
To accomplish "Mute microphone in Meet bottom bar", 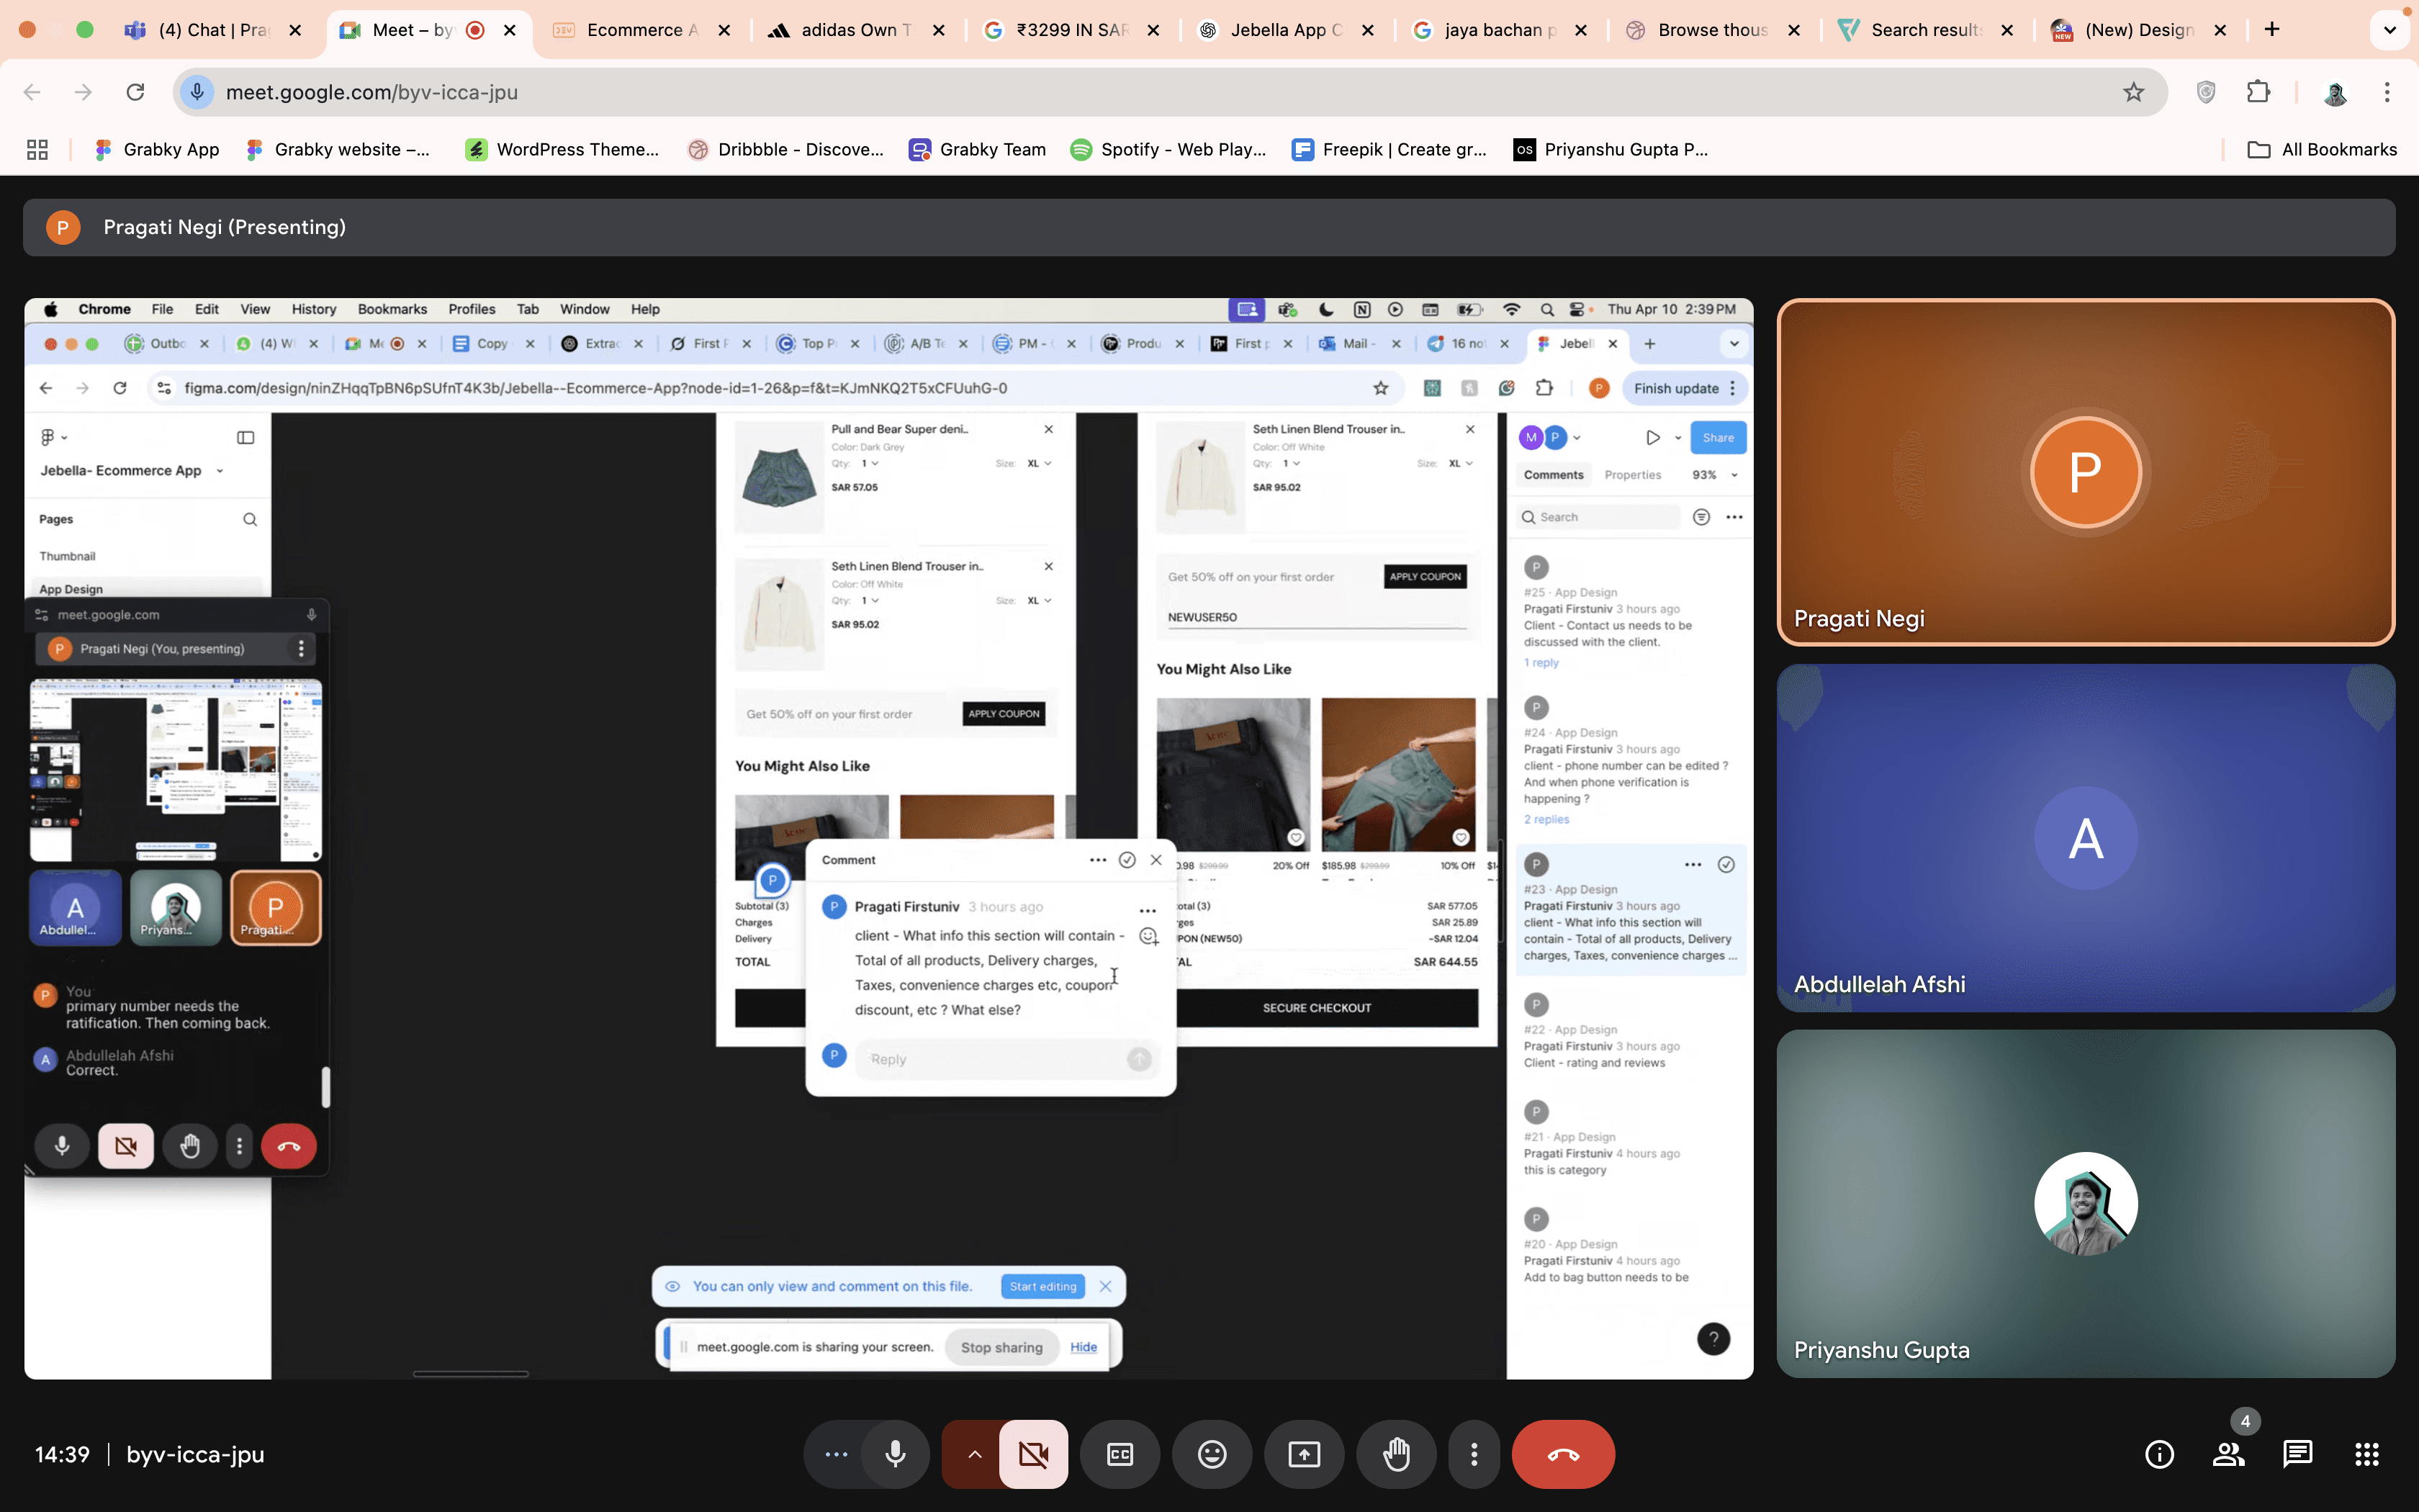I will click(x=895, y=1455).
